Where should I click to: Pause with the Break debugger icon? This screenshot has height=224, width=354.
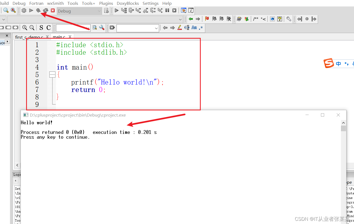[x=167, y=10]
